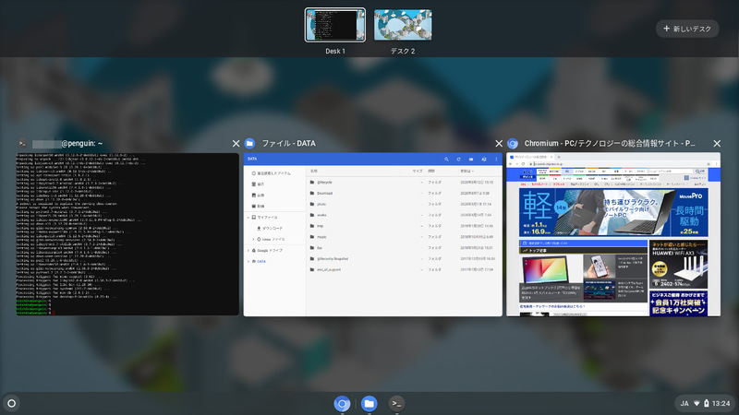Viewport: 739px width, 415px height.
Task: Click Chromium reload button in preview
Action: click(x=523, y=163)
